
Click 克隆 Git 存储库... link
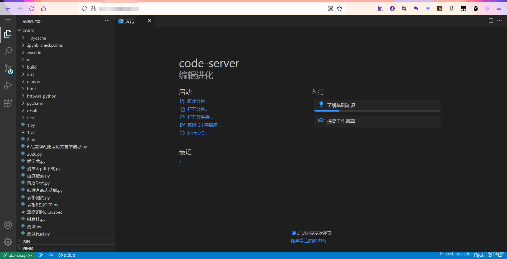204,125
